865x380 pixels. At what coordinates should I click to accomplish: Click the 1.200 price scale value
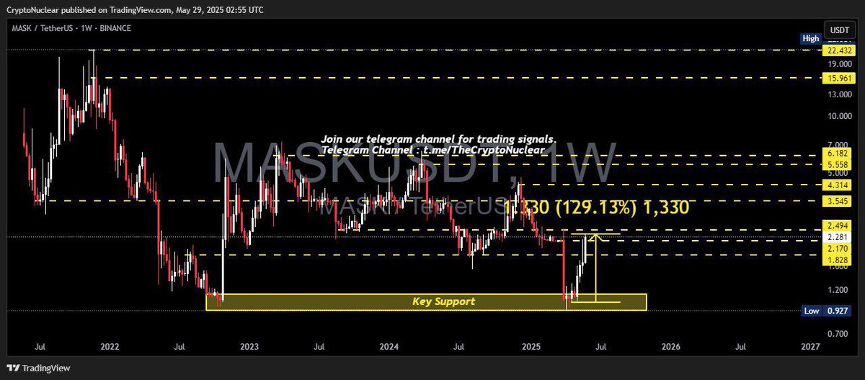coord(836,290)
